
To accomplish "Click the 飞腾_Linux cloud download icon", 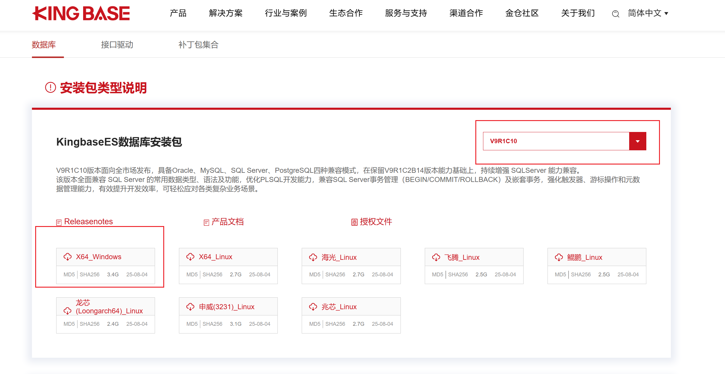I will pyautogui.click(x=436, y=257).
